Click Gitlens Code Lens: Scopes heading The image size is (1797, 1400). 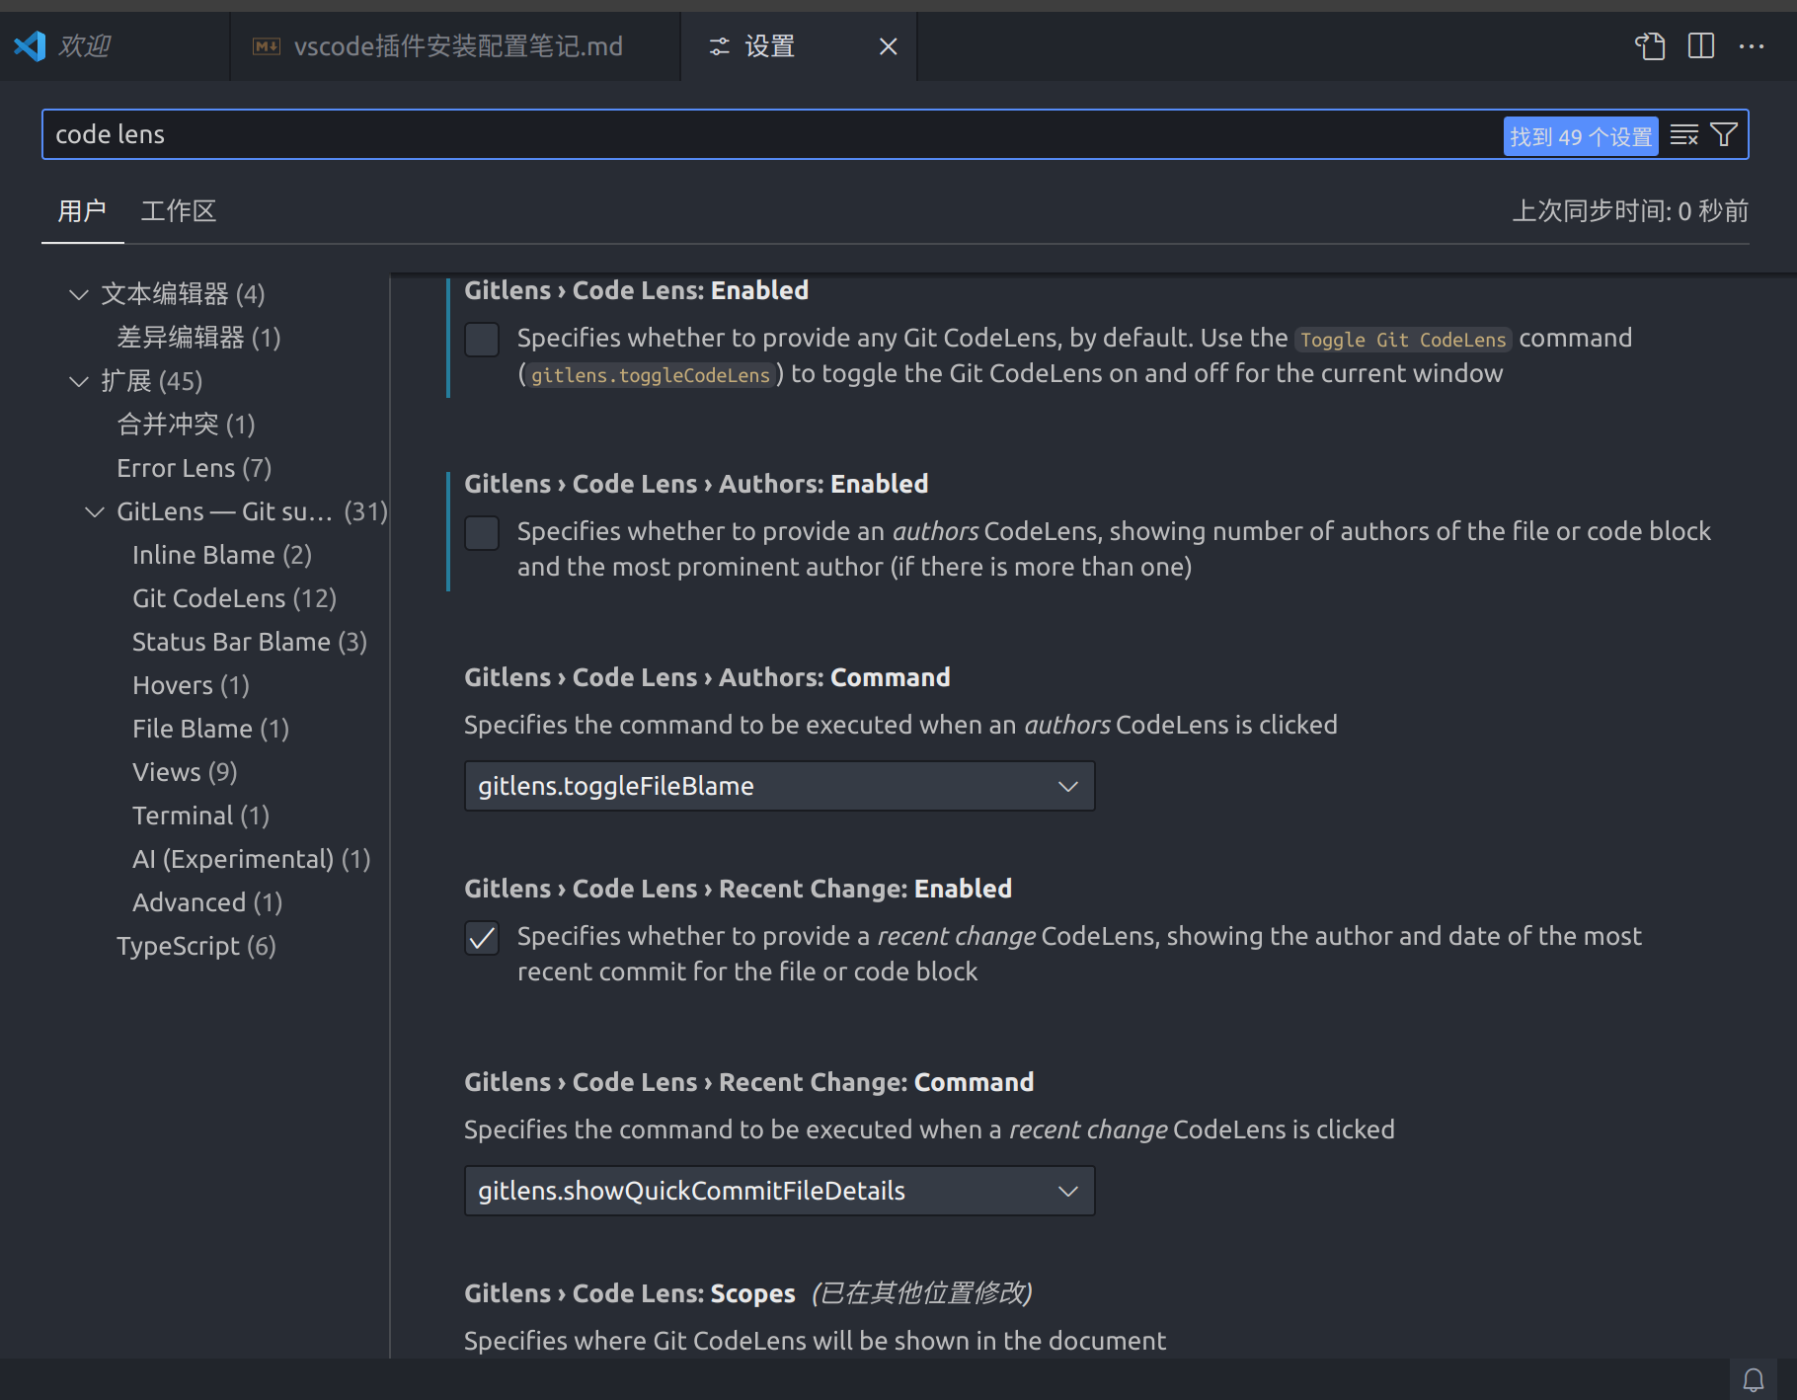pos(630,1293)
